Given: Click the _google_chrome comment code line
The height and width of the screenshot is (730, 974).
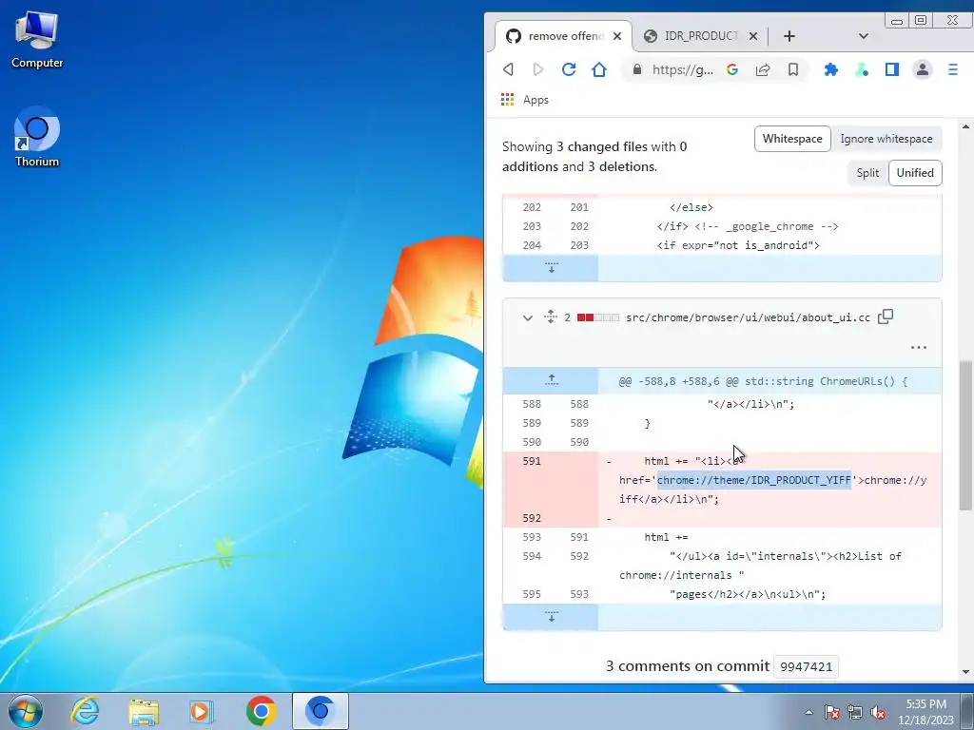Looking at the screenshot, I should click(x=748, y=226).
